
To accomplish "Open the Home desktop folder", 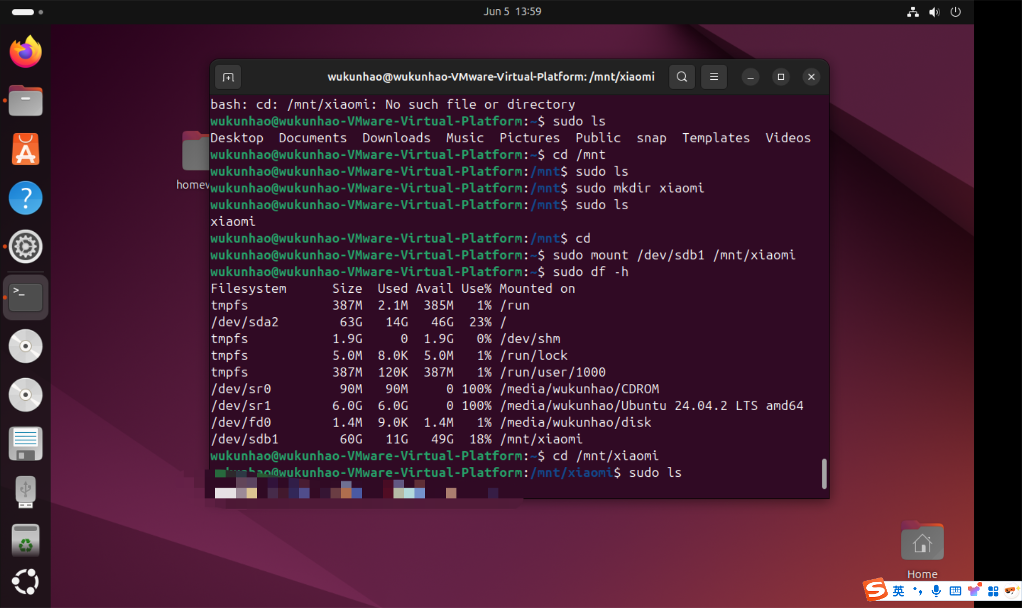I will (x=922, y=543).
